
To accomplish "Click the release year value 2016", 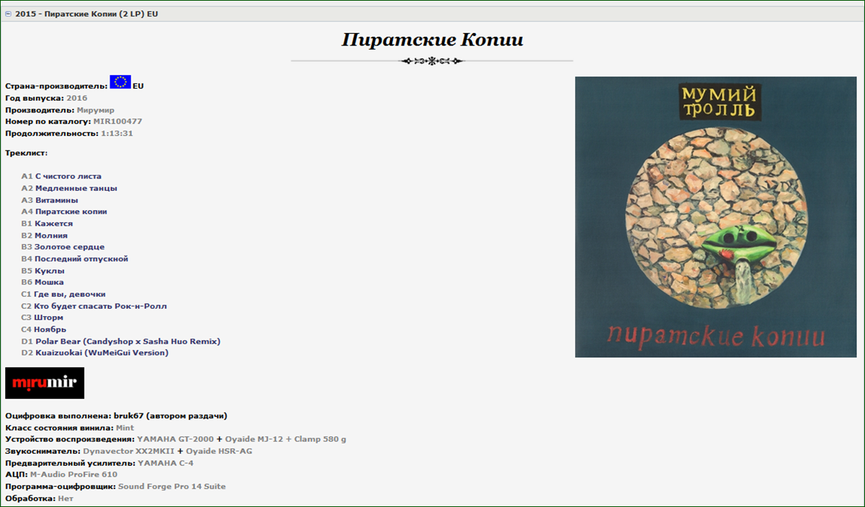I will 76,98.
